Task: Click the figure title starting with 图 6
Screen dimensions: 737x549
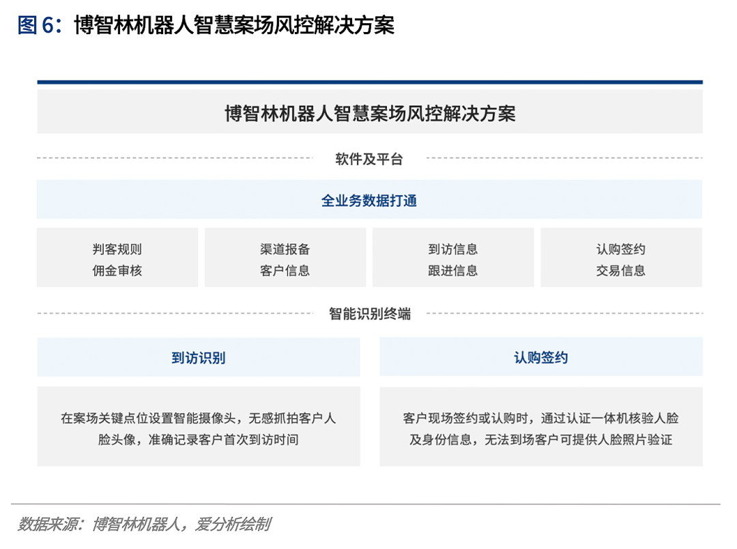Action: pyautogui.click(x=206, y=25)
